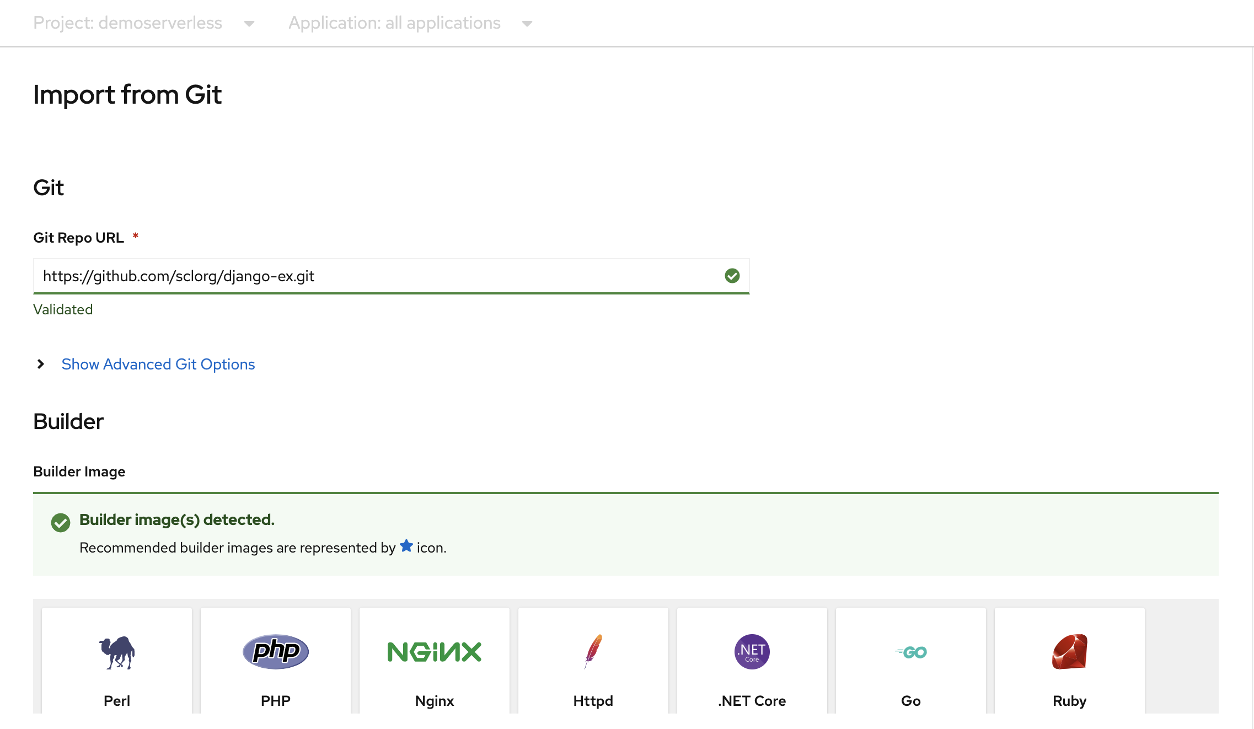This screenshot has width=1254, height=729.
Task: Select the .NET Core builder image icon
Action: click(x=751, y=651)
